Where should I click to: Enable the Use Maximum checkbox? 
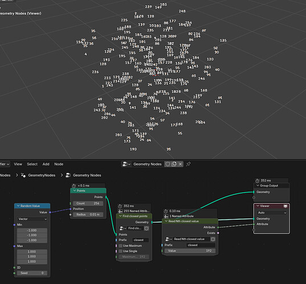120,246
